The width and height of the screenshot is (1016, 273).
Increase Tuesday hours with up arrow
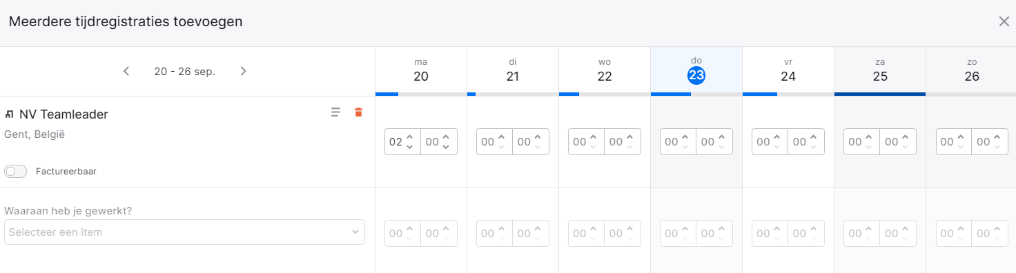coord(502,137)
